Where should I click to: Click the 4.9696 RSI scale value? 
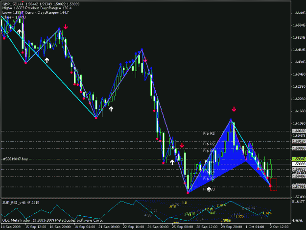click(x=298, y=221)
